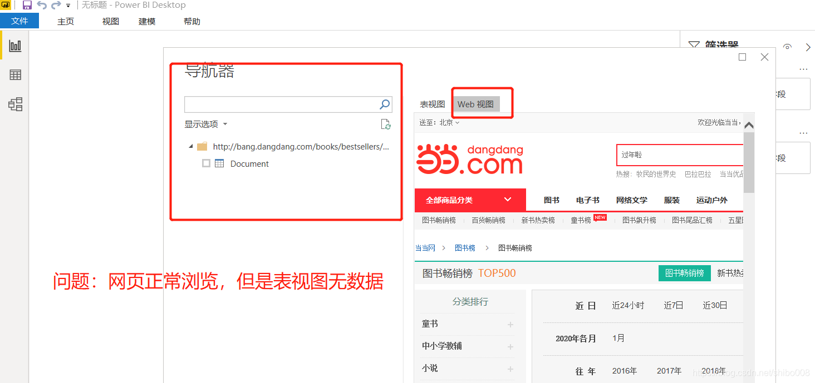Screen dimensions: 815x383
Task: Select the Document tree item
Action: point(249,163)
